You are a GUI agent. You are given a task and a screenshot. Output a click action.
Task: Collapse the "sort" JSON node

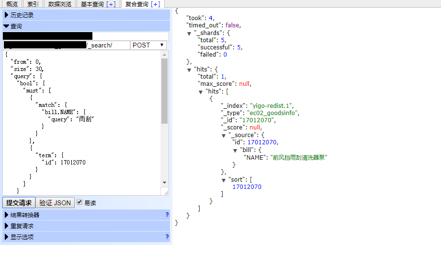click(224, 180)
